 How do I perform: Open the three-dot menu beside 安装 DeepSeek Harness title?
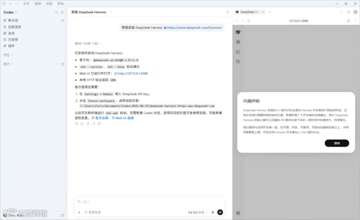pyautogui.click(x=110, y=12)
